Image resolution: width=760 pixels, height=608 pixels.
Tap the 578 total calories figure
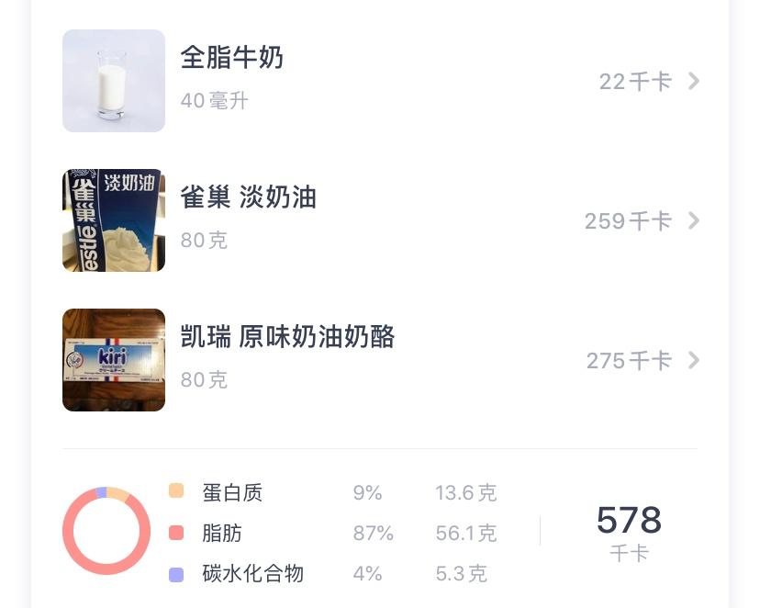pyautogui.click(x=629, y=521)
